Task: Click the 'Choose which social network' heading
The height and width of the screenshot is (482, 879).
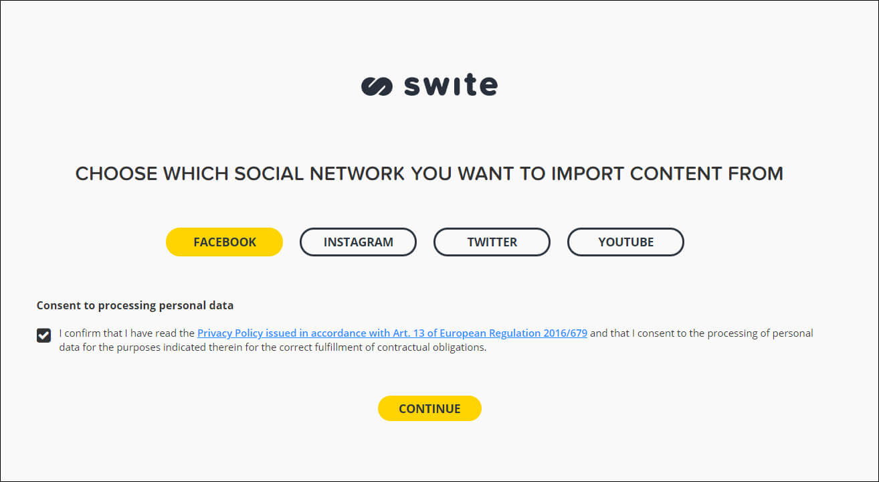Action: click(x=429, y=174)
